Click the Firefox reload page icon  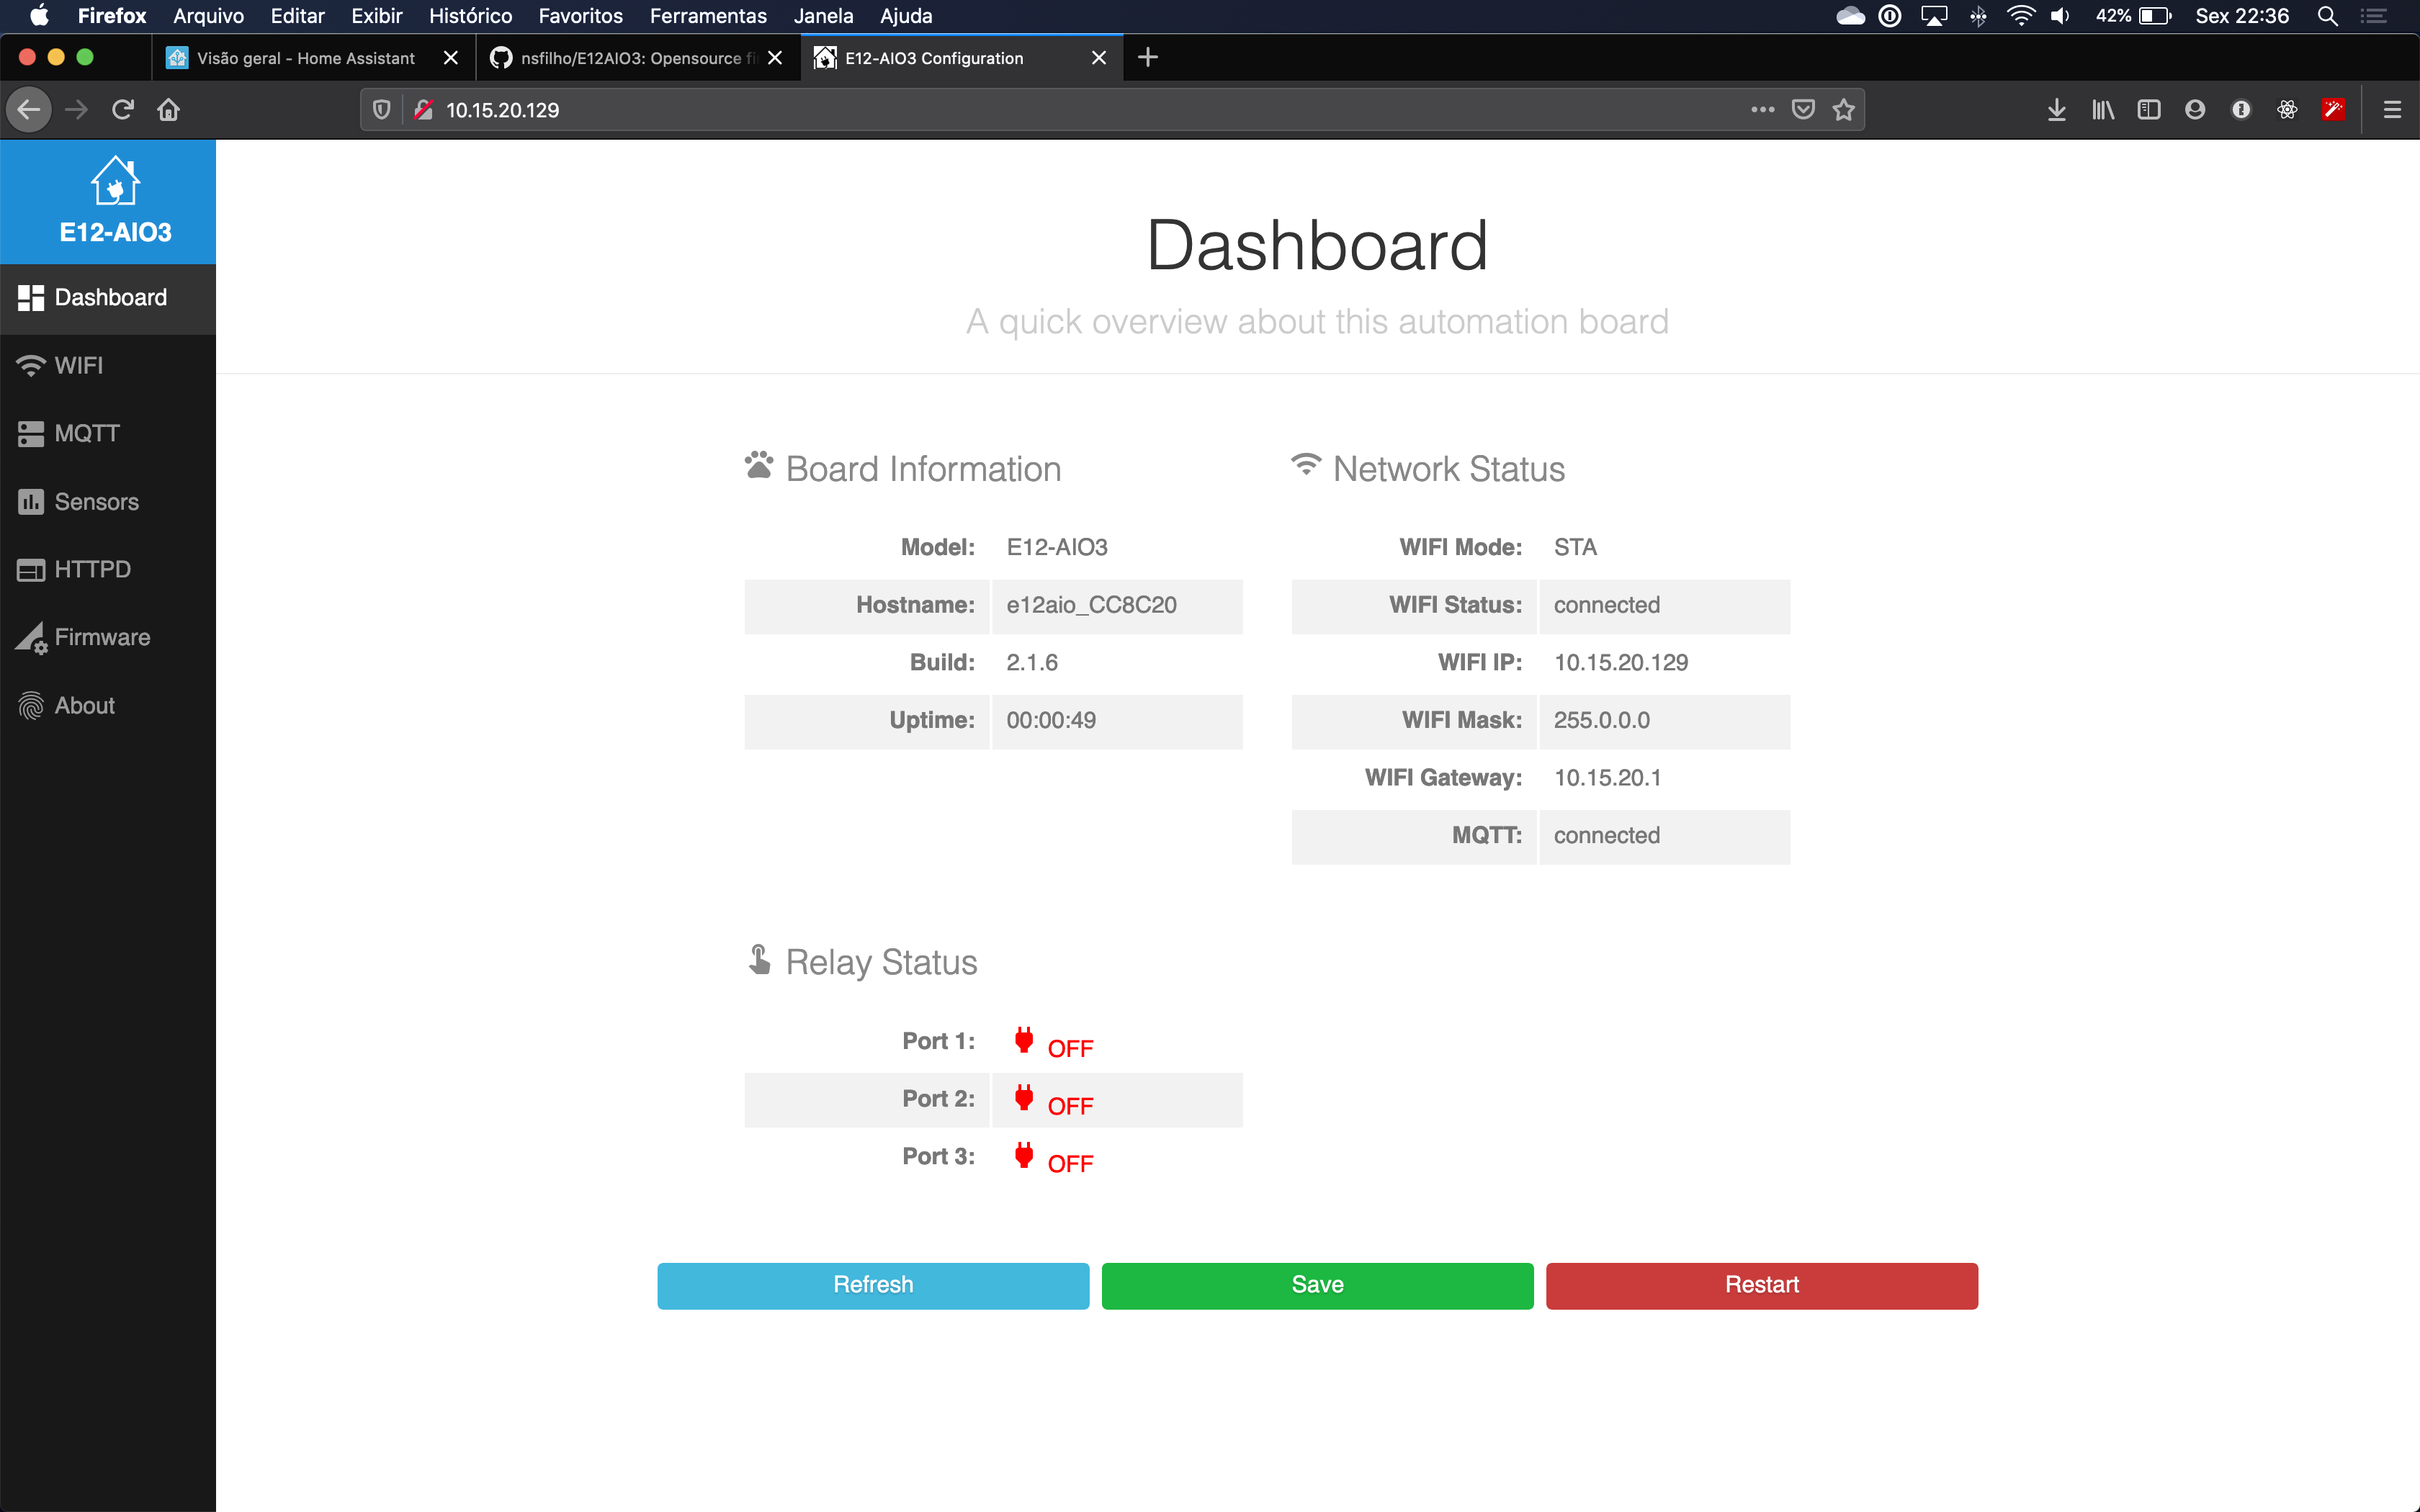122,110
